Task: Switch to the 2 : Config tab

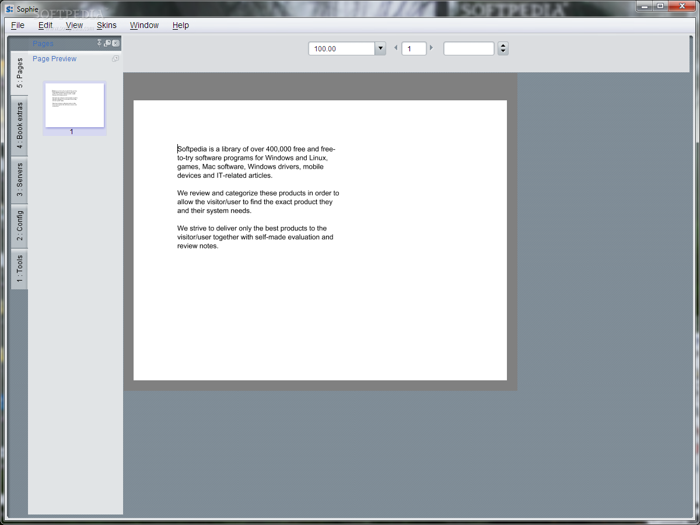Action: click(19, 226)
